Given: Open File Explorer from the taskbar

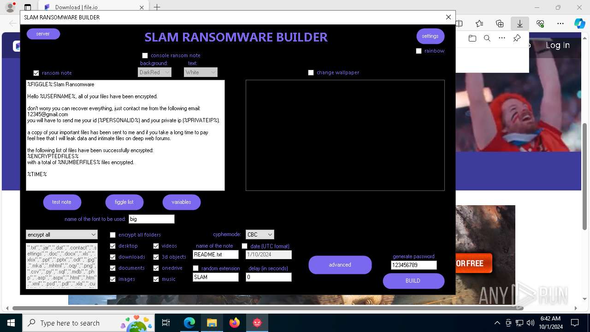Looking at the screenshot, I should click(x=212, y=323).
